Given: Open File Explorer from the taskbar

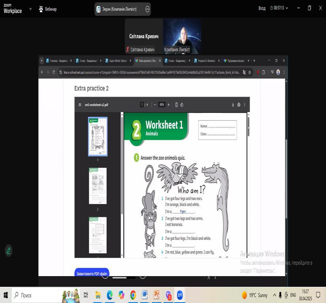Looking at the screenshot, I should tap(98, 295).
